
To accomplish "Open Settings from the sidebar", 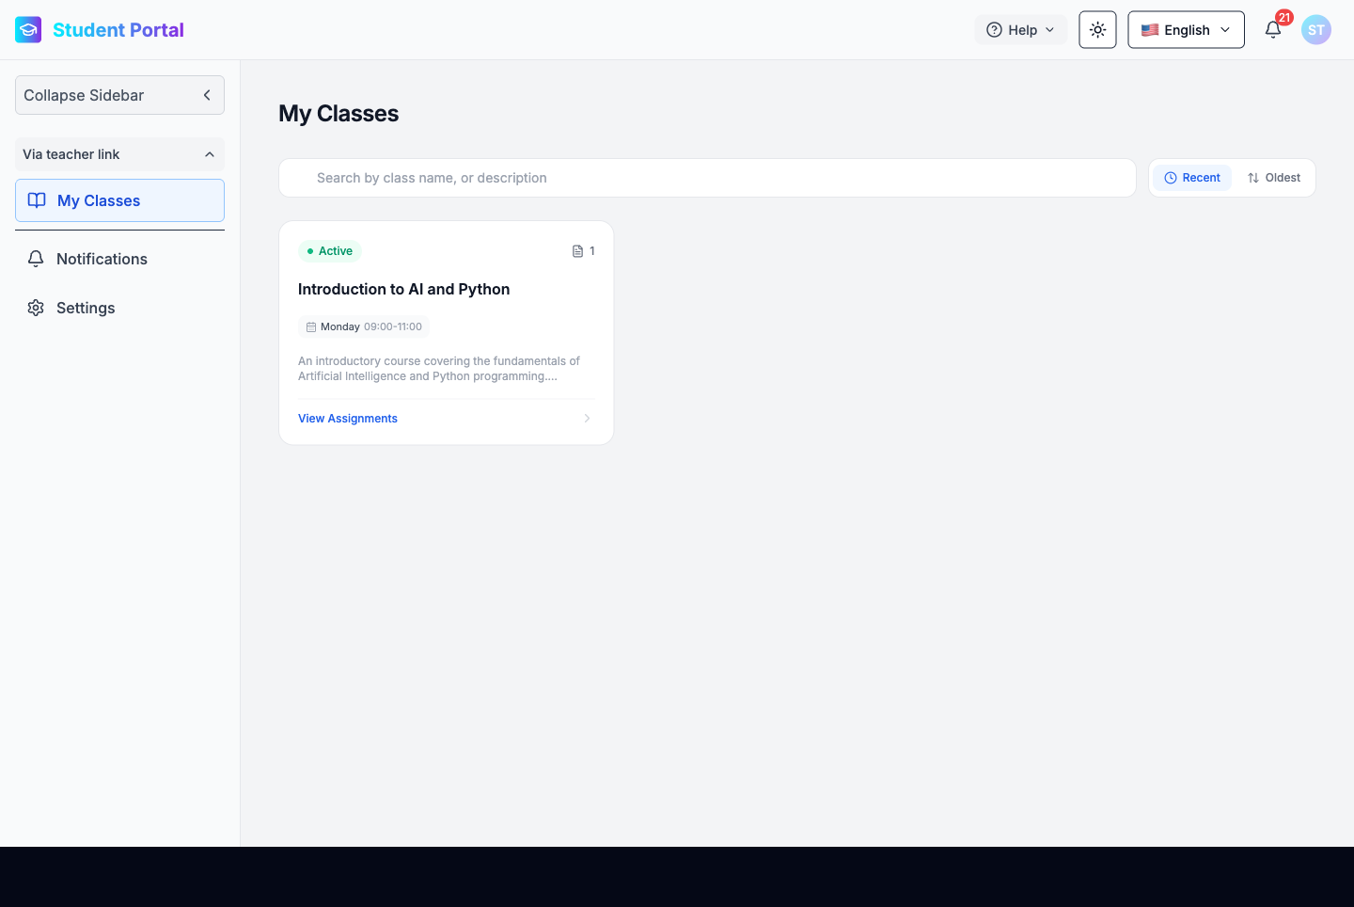I will click(86, 308).
